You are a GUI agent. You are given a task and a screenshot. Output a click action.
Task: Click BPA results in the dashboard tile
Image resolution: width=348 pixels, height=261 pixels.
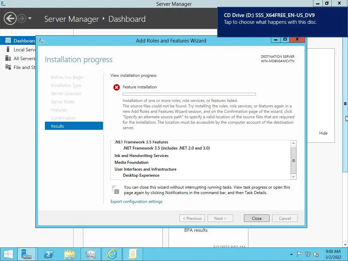[x=196, y=230]
